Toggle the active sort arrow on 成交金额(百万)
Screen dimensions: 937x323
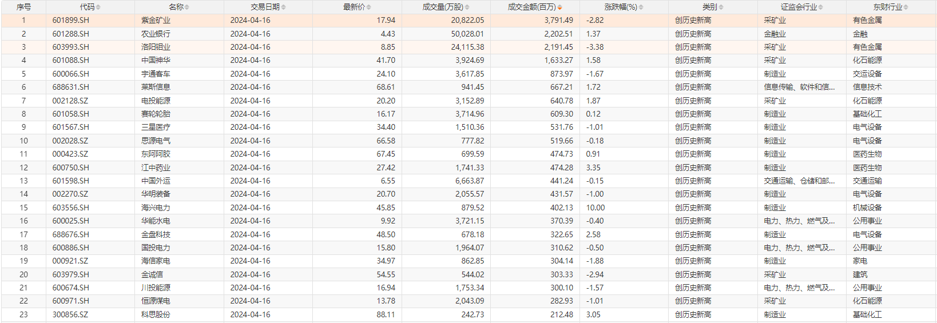click(559, 7)
